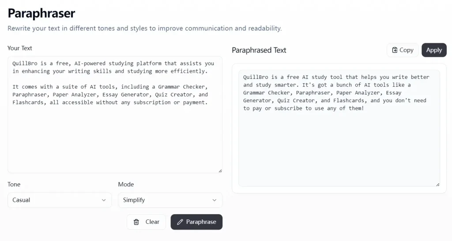The width and height of the screenshot is (452, 241).
Task: Click the "Tone" label above the dropdown
Action: (x=14, y=184)
